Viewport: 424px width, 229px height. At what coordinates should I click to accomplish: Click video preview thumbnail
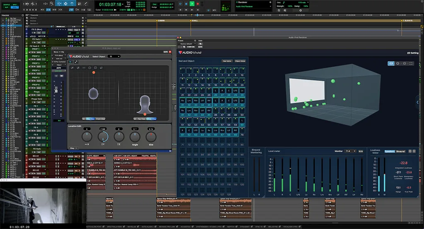pyautogui.click(x=43, y=205)
